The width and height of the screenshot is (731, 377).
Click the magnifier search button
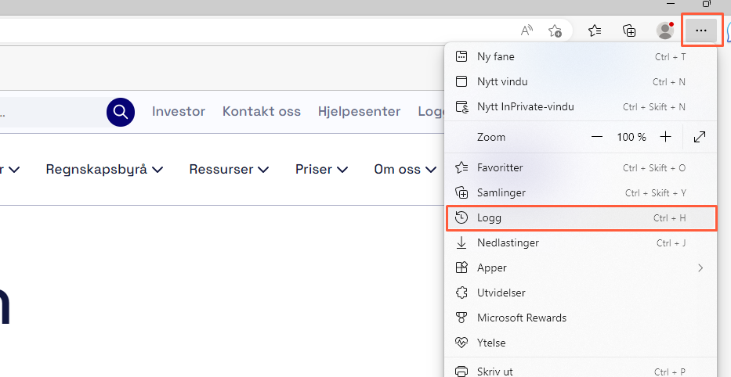click(x=121, y=112)
